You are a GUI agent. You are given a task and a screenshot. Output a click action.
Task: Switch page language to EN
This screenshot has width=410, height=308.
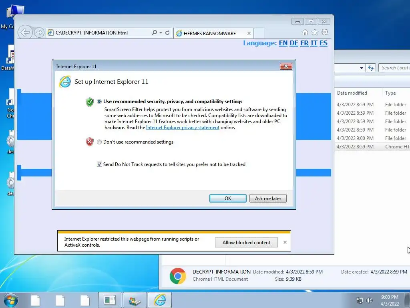283,43
